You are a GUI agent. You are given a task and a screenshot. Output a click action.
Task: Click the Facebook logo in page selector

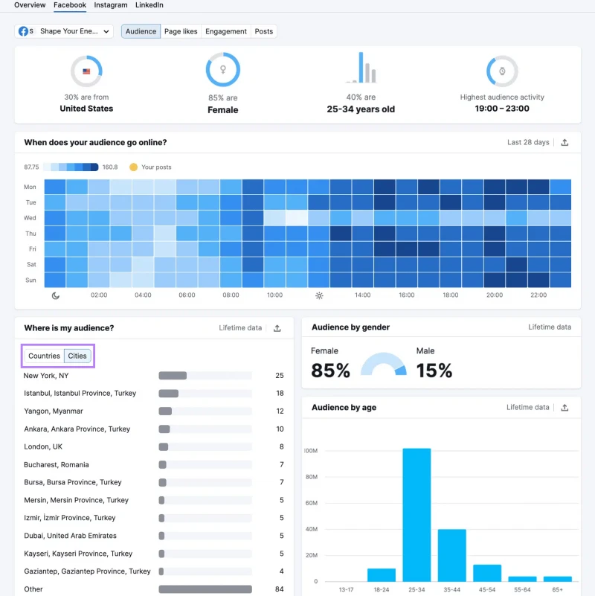23,31
